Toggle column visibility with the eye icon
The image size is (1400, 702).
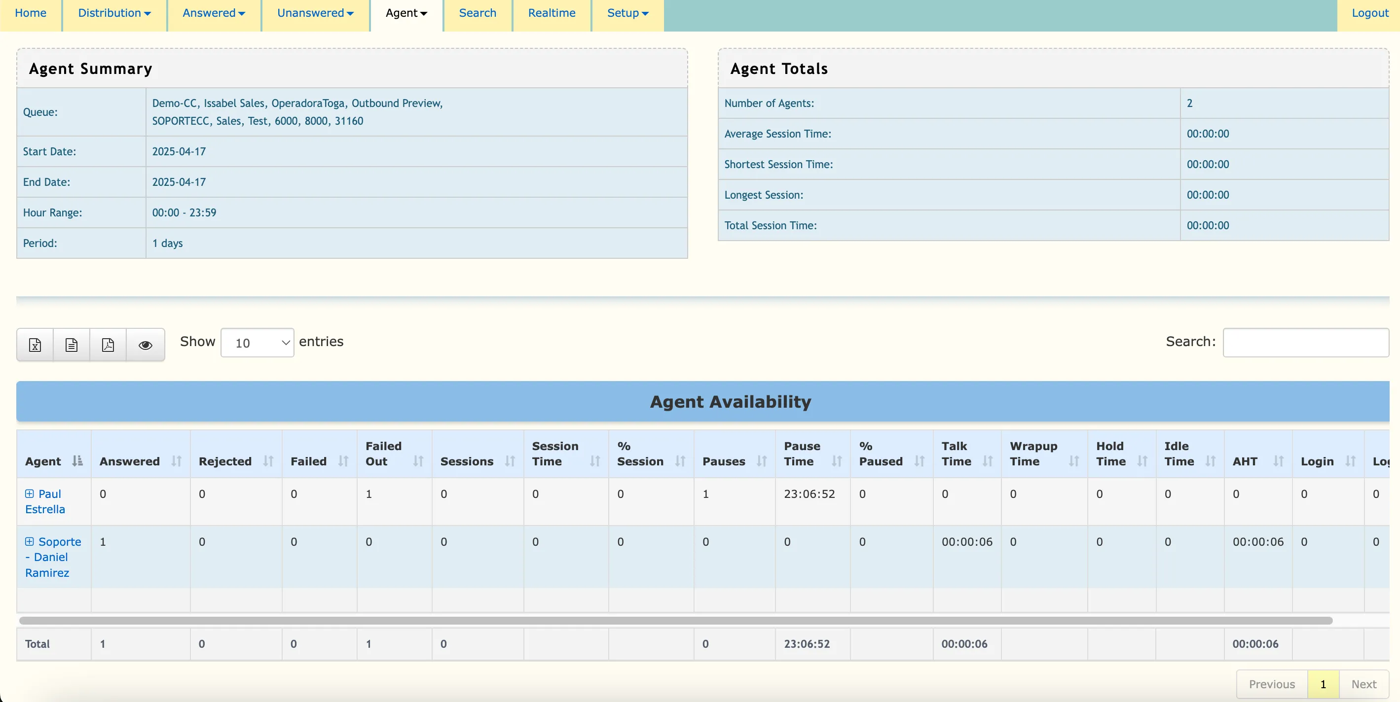(145, 344)
